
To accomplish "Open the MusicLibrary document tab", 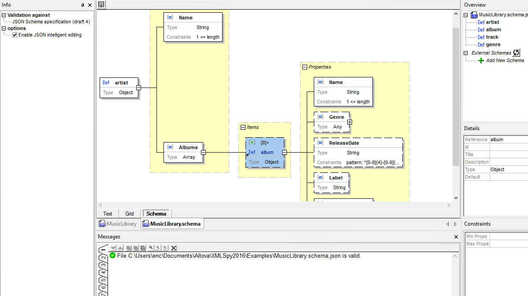I will point(118,224).
